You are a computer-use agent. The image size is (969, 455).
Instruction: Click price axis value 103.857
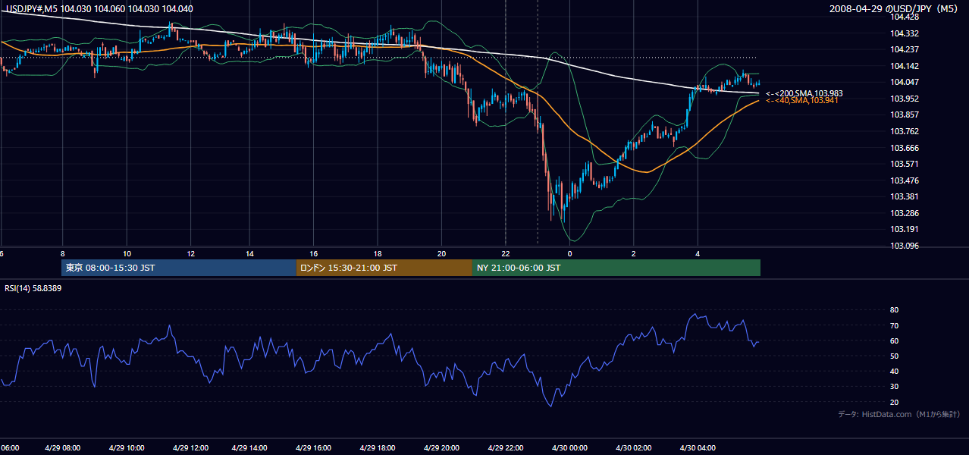(x=905, y=115)
